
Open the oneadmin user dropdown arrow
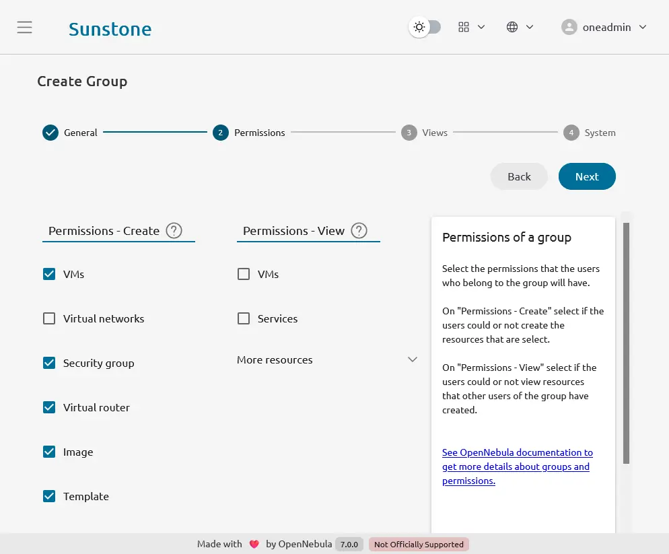[642, 27]
